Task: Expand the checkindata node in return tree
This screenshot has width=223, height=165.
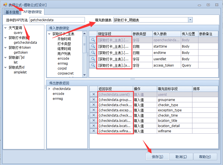Action: 49,89
